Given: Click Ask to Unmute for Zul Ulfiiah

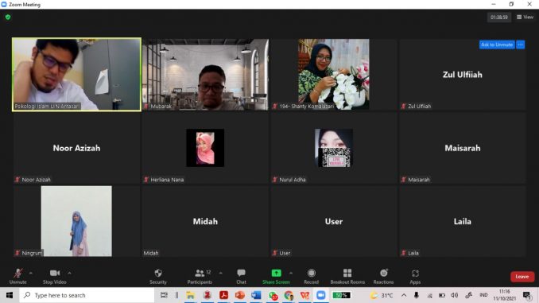Looking at the screenshot, I should tap(497, 45).
